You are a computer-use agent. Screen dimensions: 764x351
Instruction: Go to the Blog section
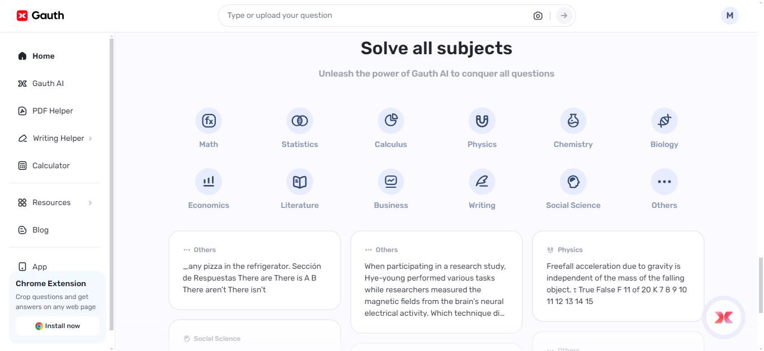click(x=40, y=230)
